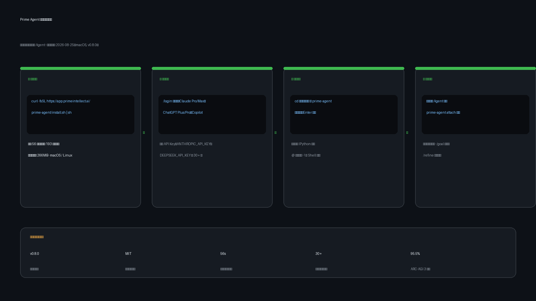Image resolution: width=536 pixels, height=301 pixels.
Task: Click the subtitle with 2026-08-25 date
Action: click(59, 45)
